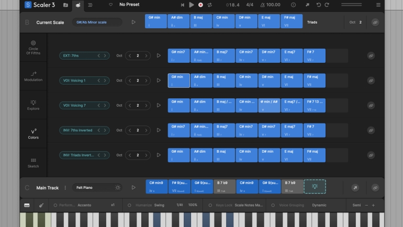The width and height of the screenshot is (403, 227).
Task: Toggle the loop playback icon
Action: pos(210,5)
